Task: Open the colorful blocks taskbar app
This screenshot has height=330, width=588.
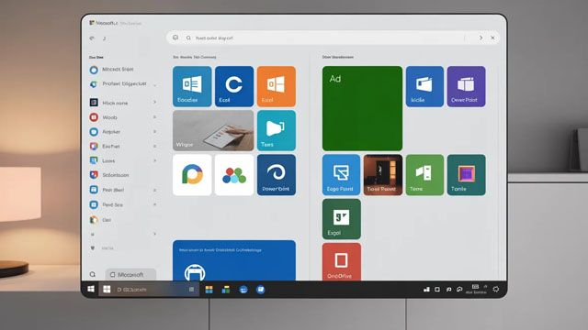Action: point(226,290)
